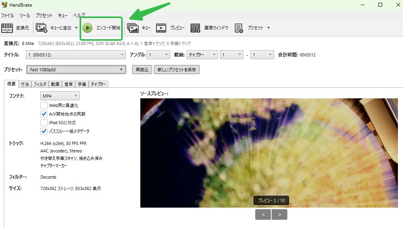403x228 pixels.
Task: Open the ツール menu
Action: (x=25, y=15)
